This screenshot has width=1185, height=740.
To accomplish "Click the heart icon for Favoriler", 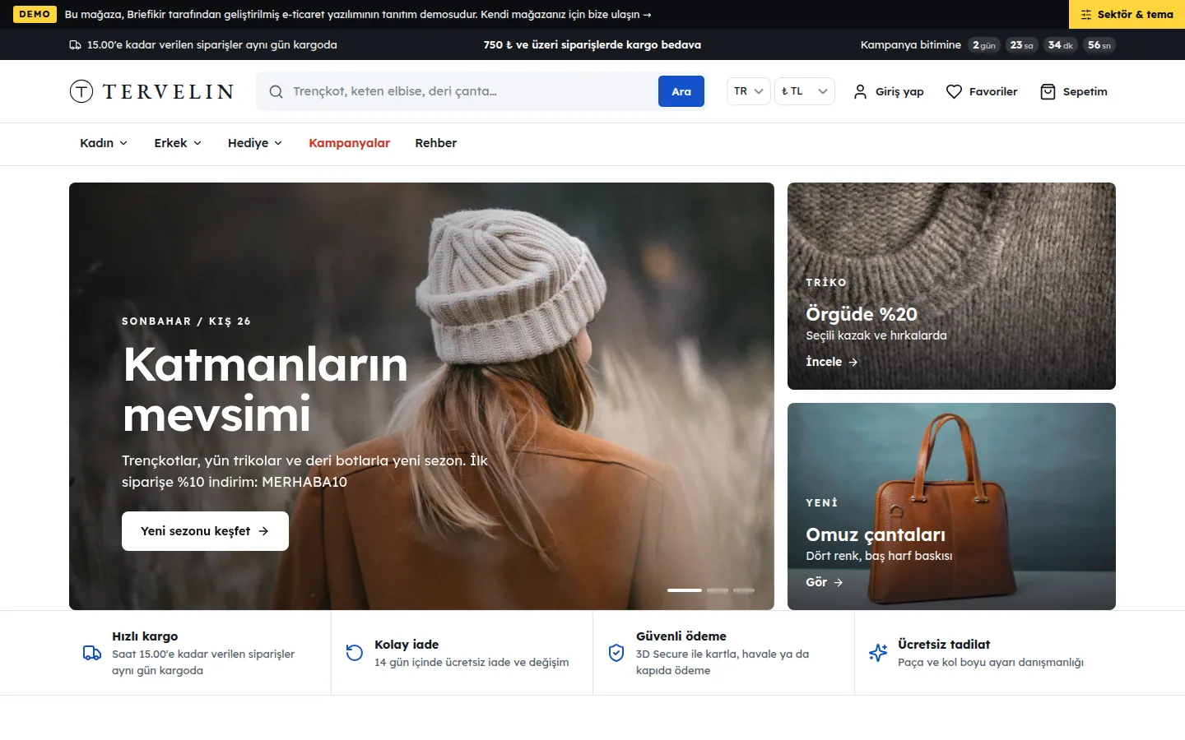I will [954, 91].
